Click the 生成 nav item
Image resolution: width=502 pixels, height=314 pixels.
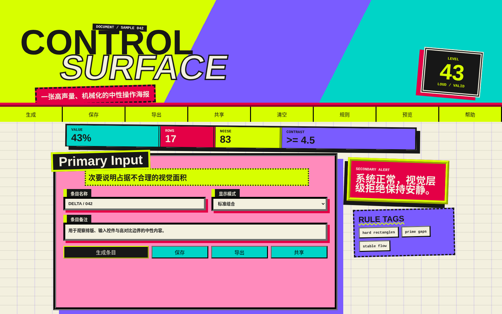pyautogui.click(x=31, y=114)
